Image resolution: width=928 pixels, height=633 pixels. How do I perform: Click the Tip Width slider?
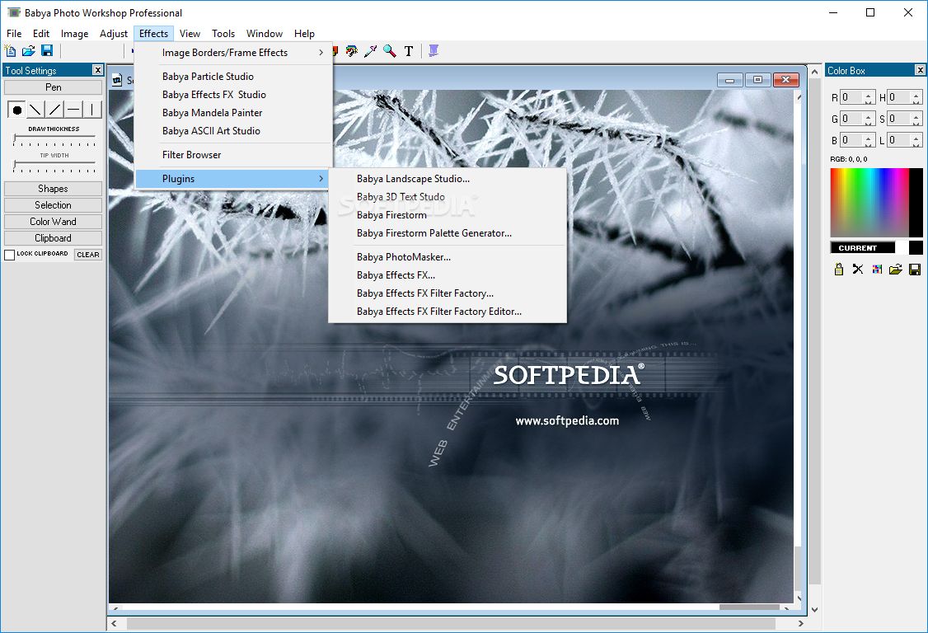54,166
